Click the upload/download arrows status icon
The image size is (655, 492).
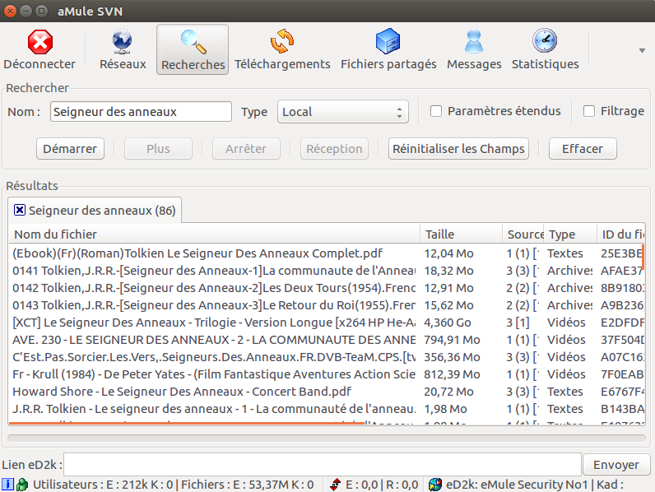point(335,485)
